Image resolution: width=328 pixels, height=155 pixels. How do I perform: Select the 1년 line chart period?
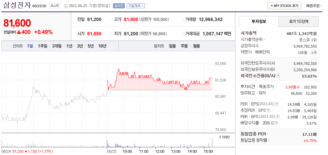coord(69,46)
